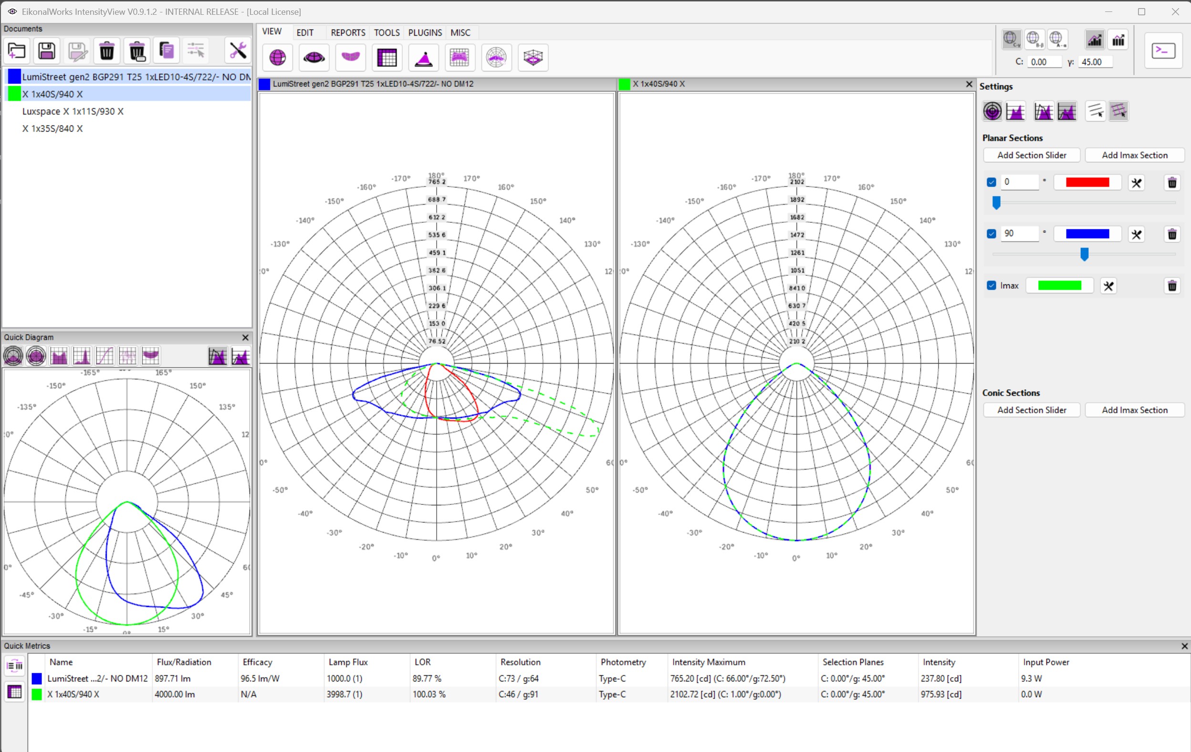Screen dimensions: 1191x752
Task: Click the 3D wireframe box view icon
Action: [533, 57]
